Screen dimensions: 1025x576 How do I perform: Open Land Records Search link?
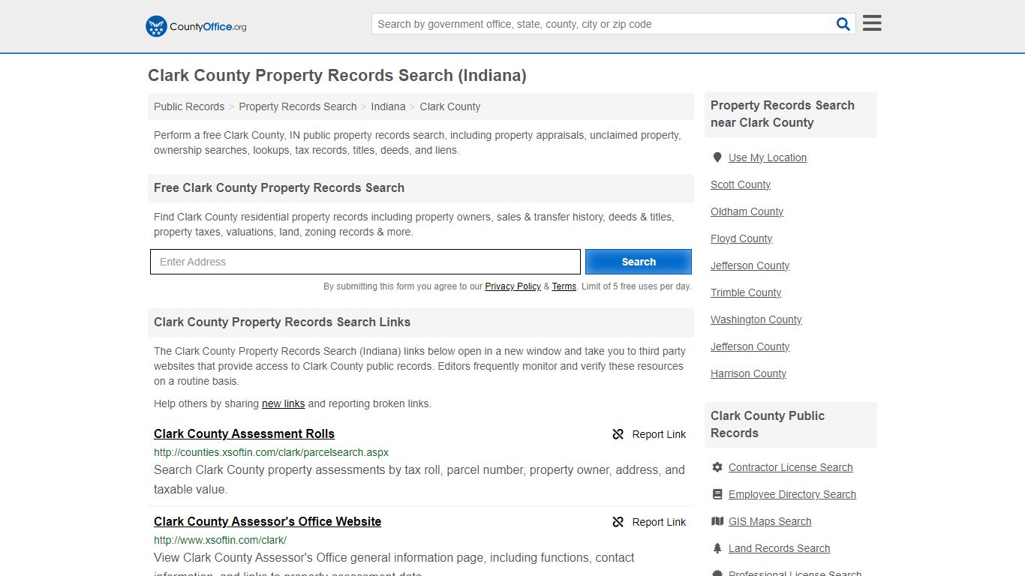[x=779, y=548]
